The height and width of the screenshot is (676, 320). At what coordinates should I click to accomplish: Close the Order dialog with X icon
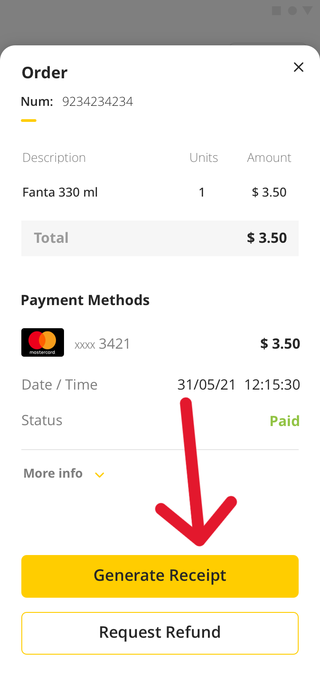[x=298, y=67]
